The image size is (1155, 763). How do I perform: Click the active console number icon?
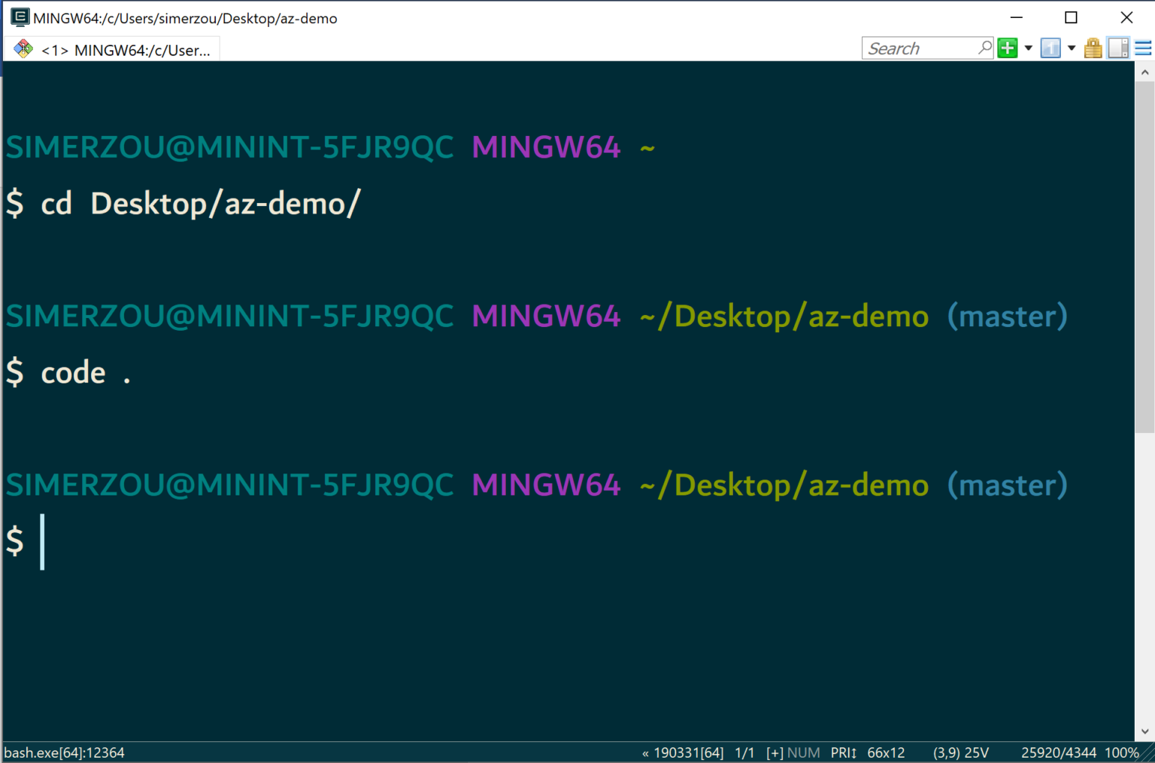point(1050,49)
